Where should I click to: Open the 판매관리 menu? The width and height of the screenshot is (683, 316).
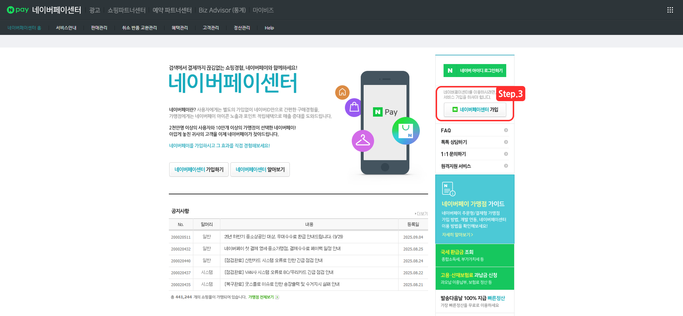[x=99, y=28]
